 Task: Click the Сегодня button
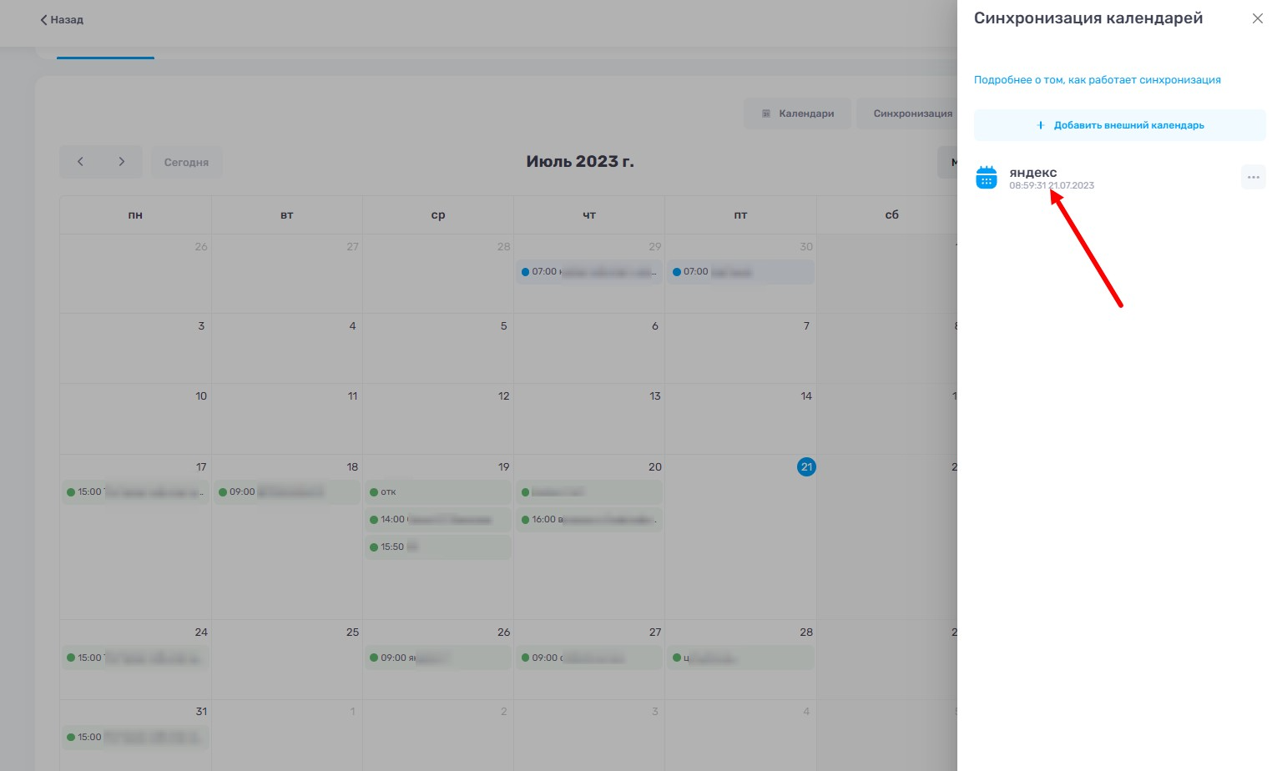point(186,163)
